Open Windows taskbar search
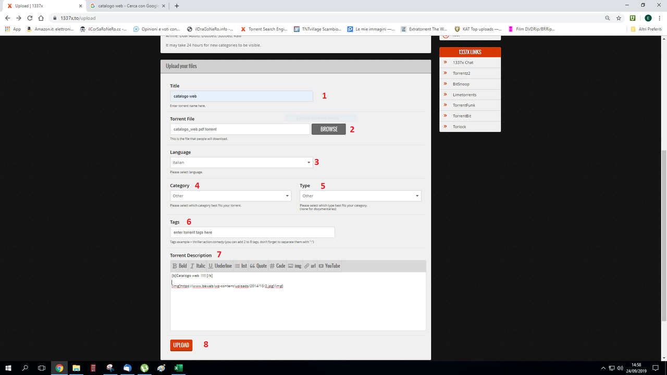Viewport: 667px width, 375px height. point(25,368)
